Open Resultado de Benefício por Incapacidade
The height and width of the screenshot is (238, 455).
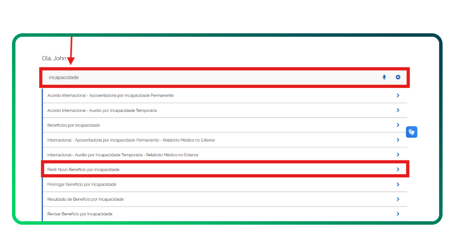coord(85,199)
